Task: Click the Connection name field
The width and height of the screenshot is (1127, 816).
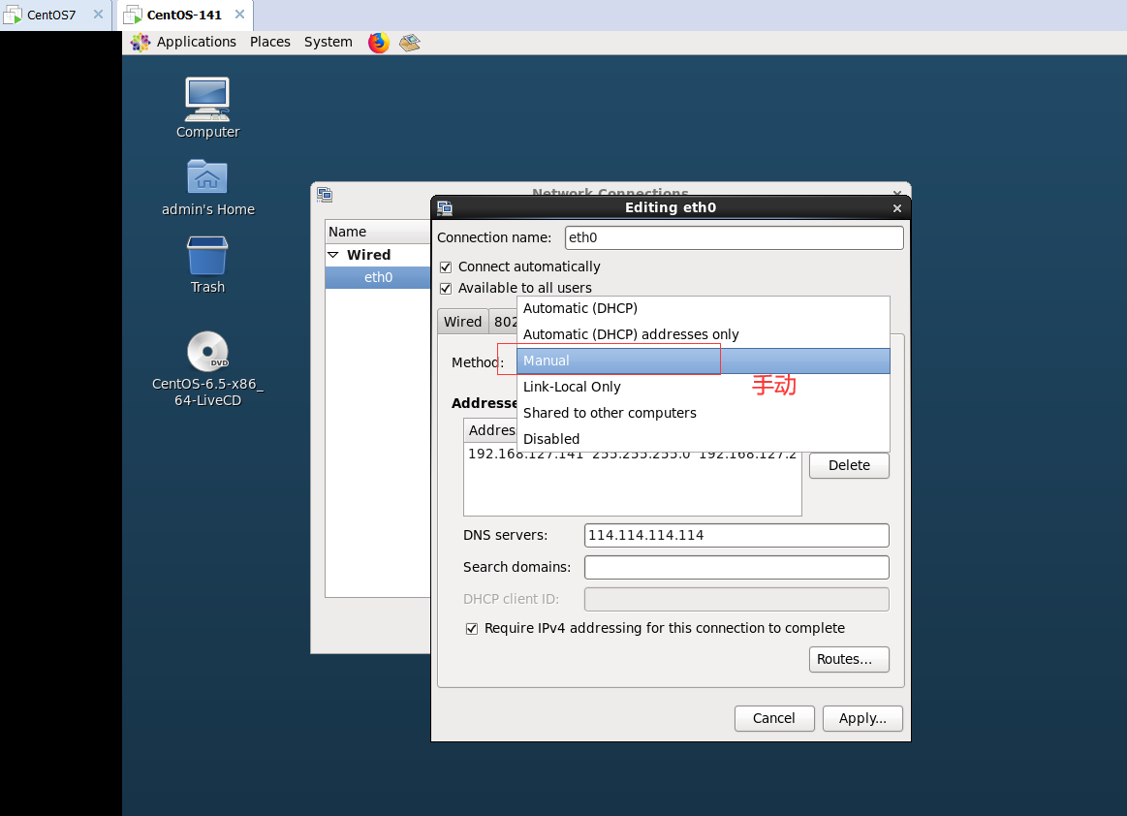Action: click(x=734, y=238)
